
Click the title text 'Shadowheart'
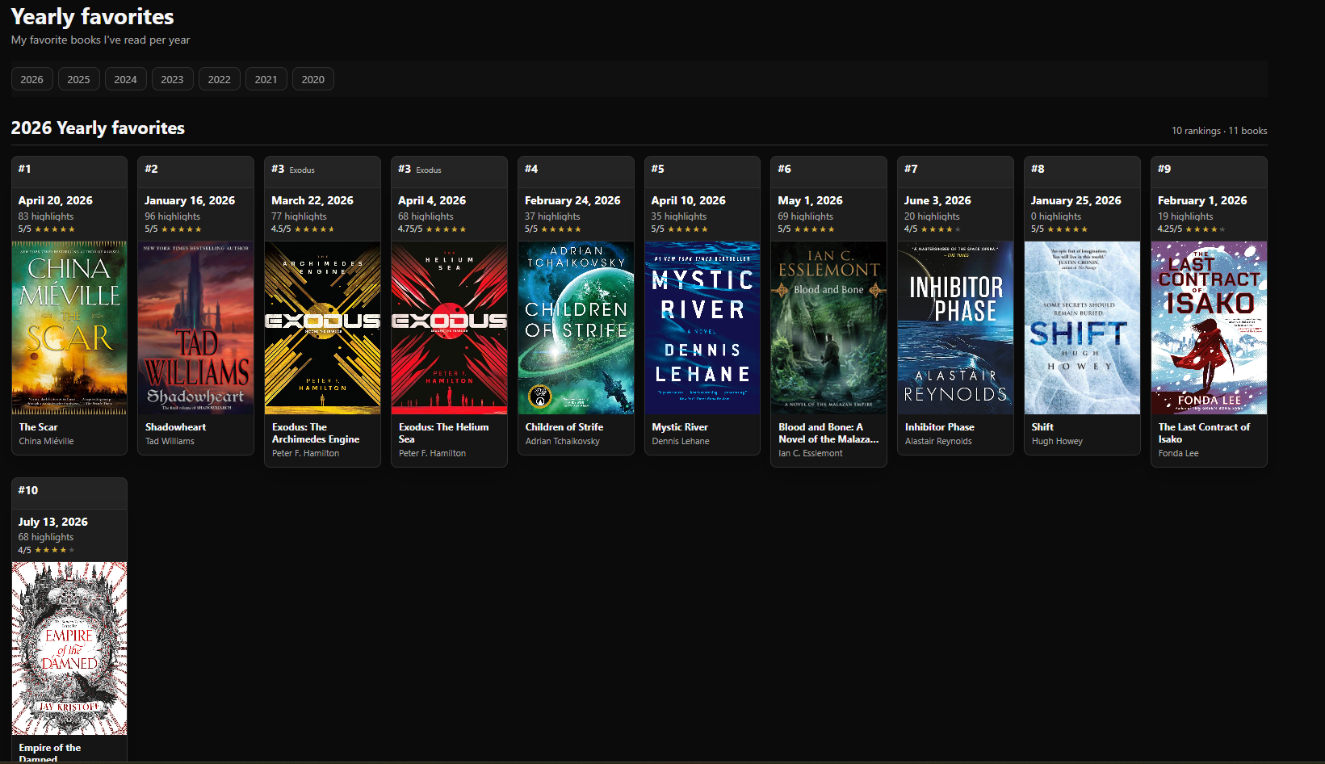point(176,427)
